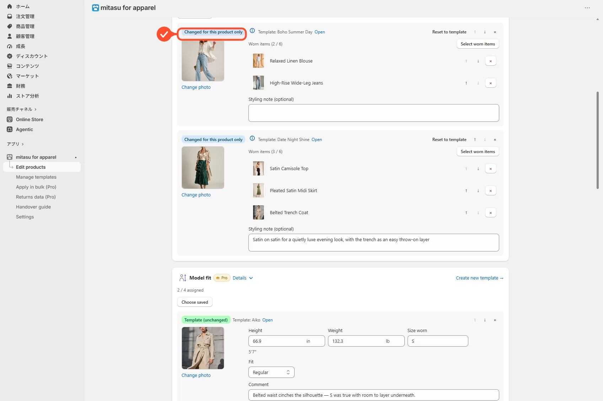Remove the Aiko model fit card
Screen dimensions: 603x401
495,320
